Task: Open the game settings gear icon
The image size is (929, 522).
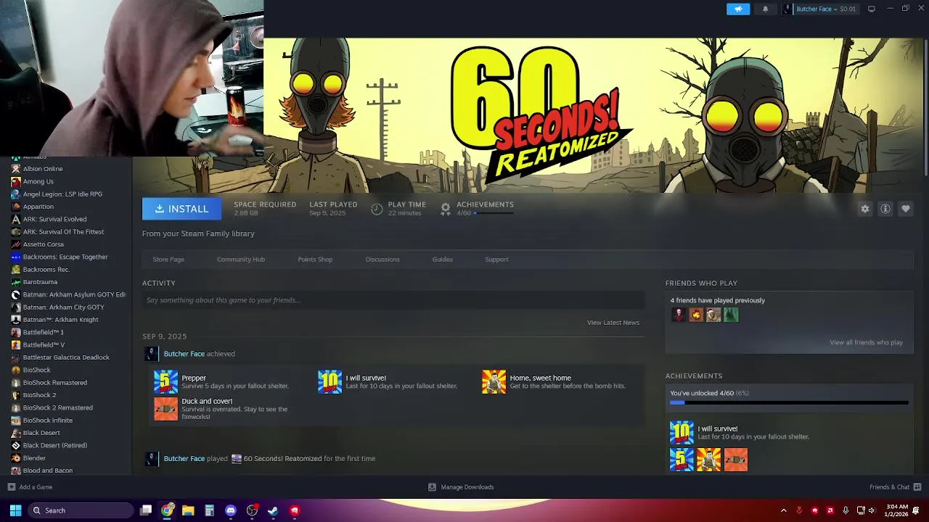Action: [x=864, y=209]
